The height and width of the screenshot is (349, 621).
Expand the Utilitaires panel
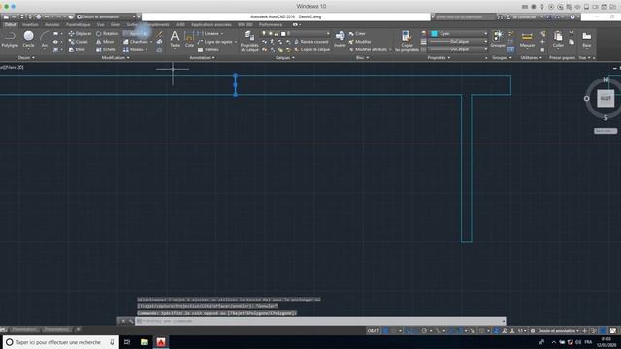point(531,58)
